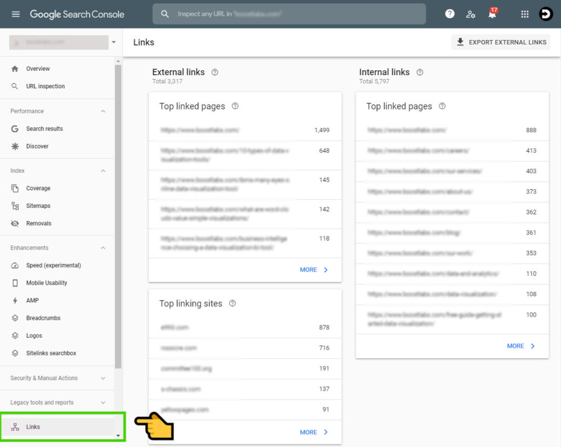Click the Coverage pages icon
Viewport: 561px width, 447px height.
point(15,189)
